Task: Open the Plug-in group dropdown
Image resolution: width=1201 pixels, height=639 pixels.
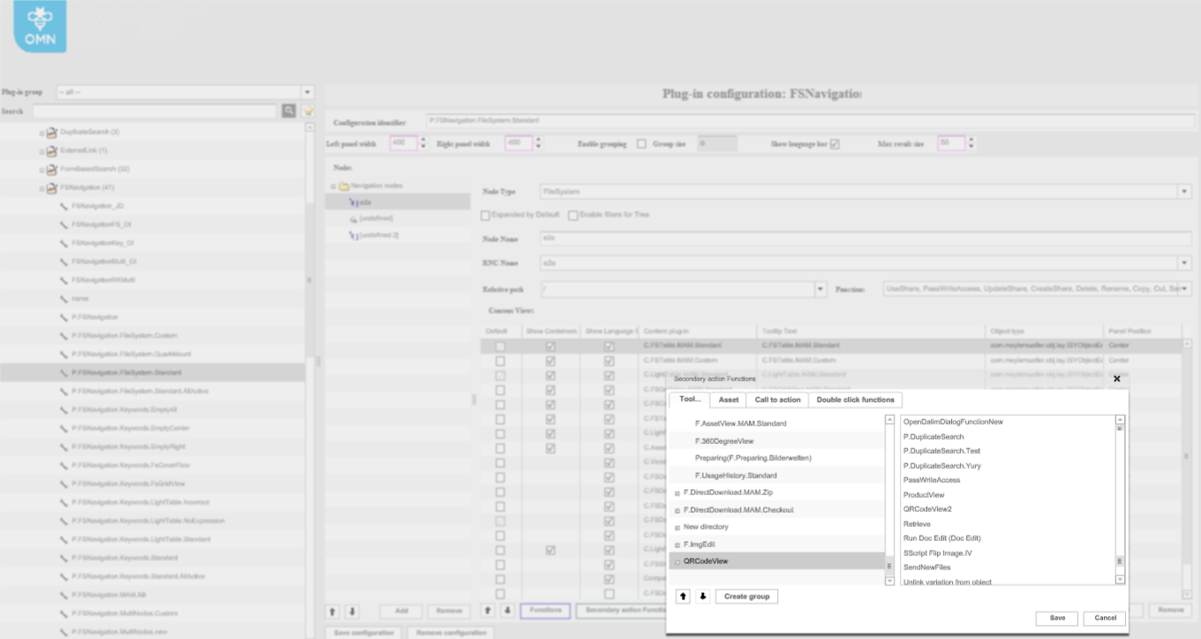Action: [x=307, y=92]
